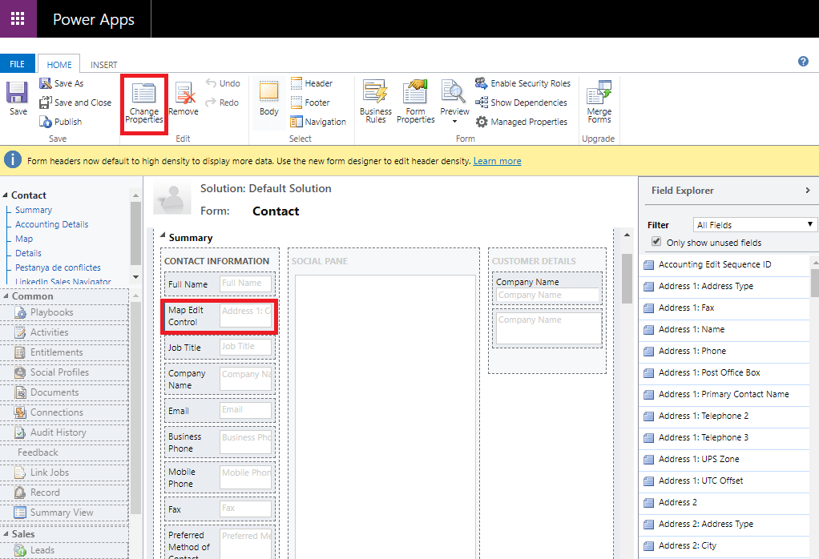Switch to the INSERT tab
This screenshot has height=559, width=819.
103,65
